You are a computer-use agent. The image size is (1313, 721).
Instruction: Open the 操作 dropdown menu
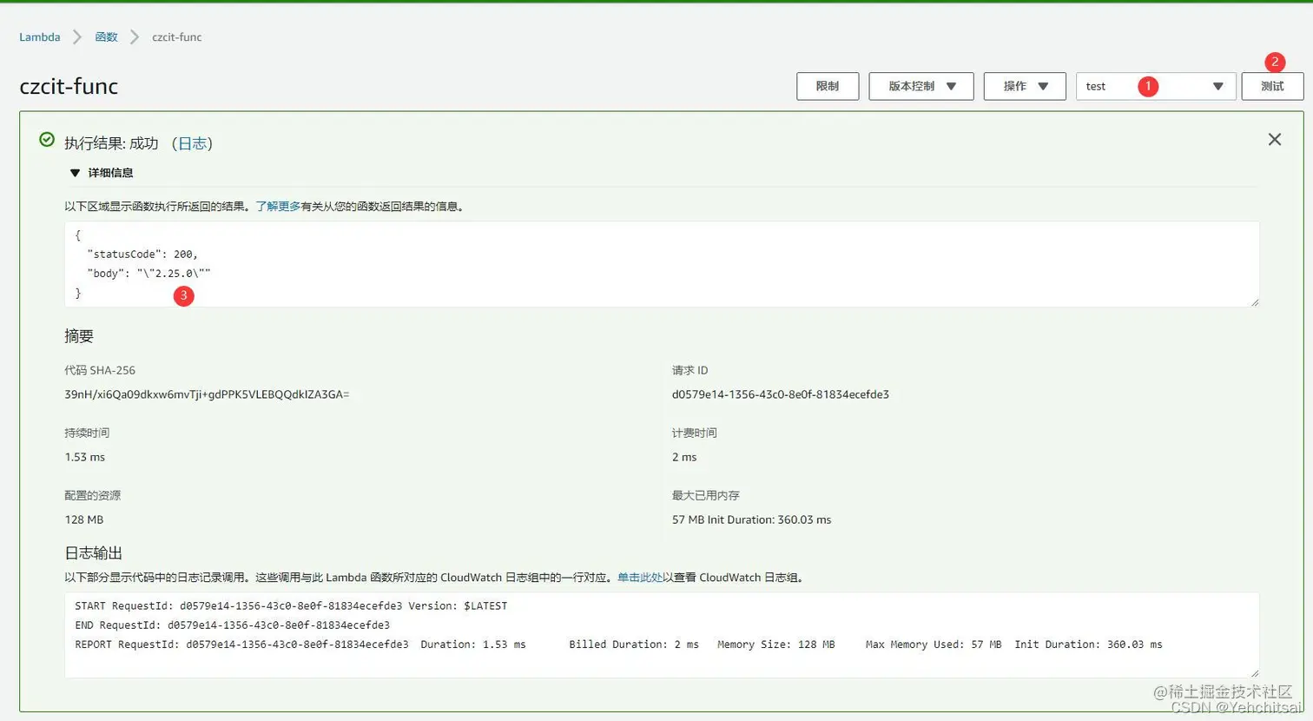pyautogui.click(x=1025, y=86)
